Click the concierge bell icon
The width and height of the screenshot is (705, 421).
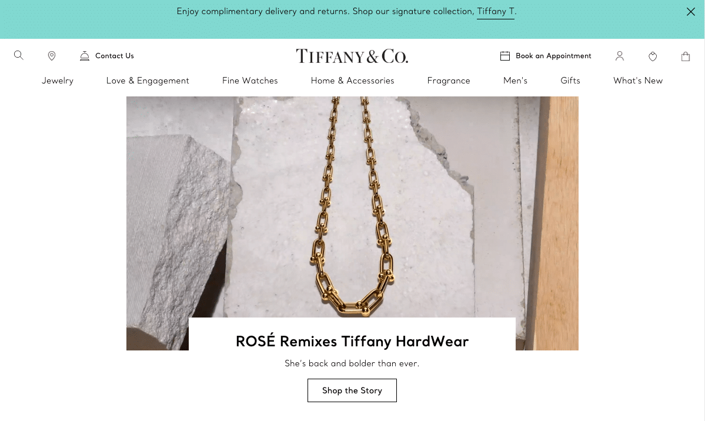(85, 56)
